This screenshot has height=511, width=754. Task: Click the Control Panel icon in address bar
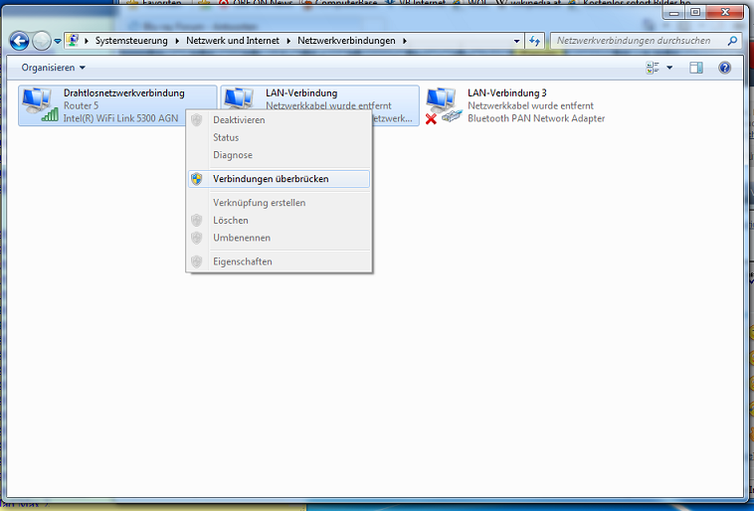(73, 41)
